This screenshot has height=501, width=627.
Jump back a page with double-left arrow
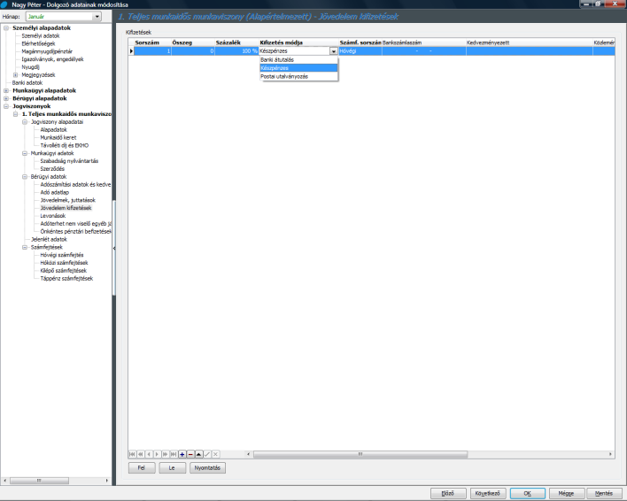click(x=140, y=454)
